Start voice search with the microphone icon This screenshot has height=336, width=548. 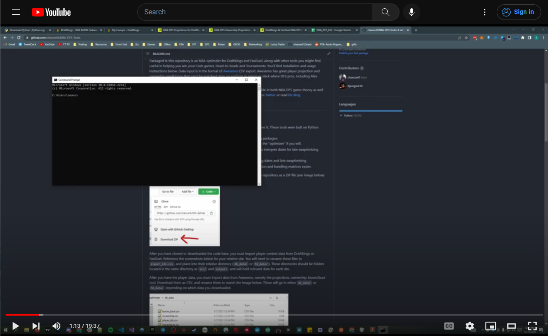(x=411, y=12)
